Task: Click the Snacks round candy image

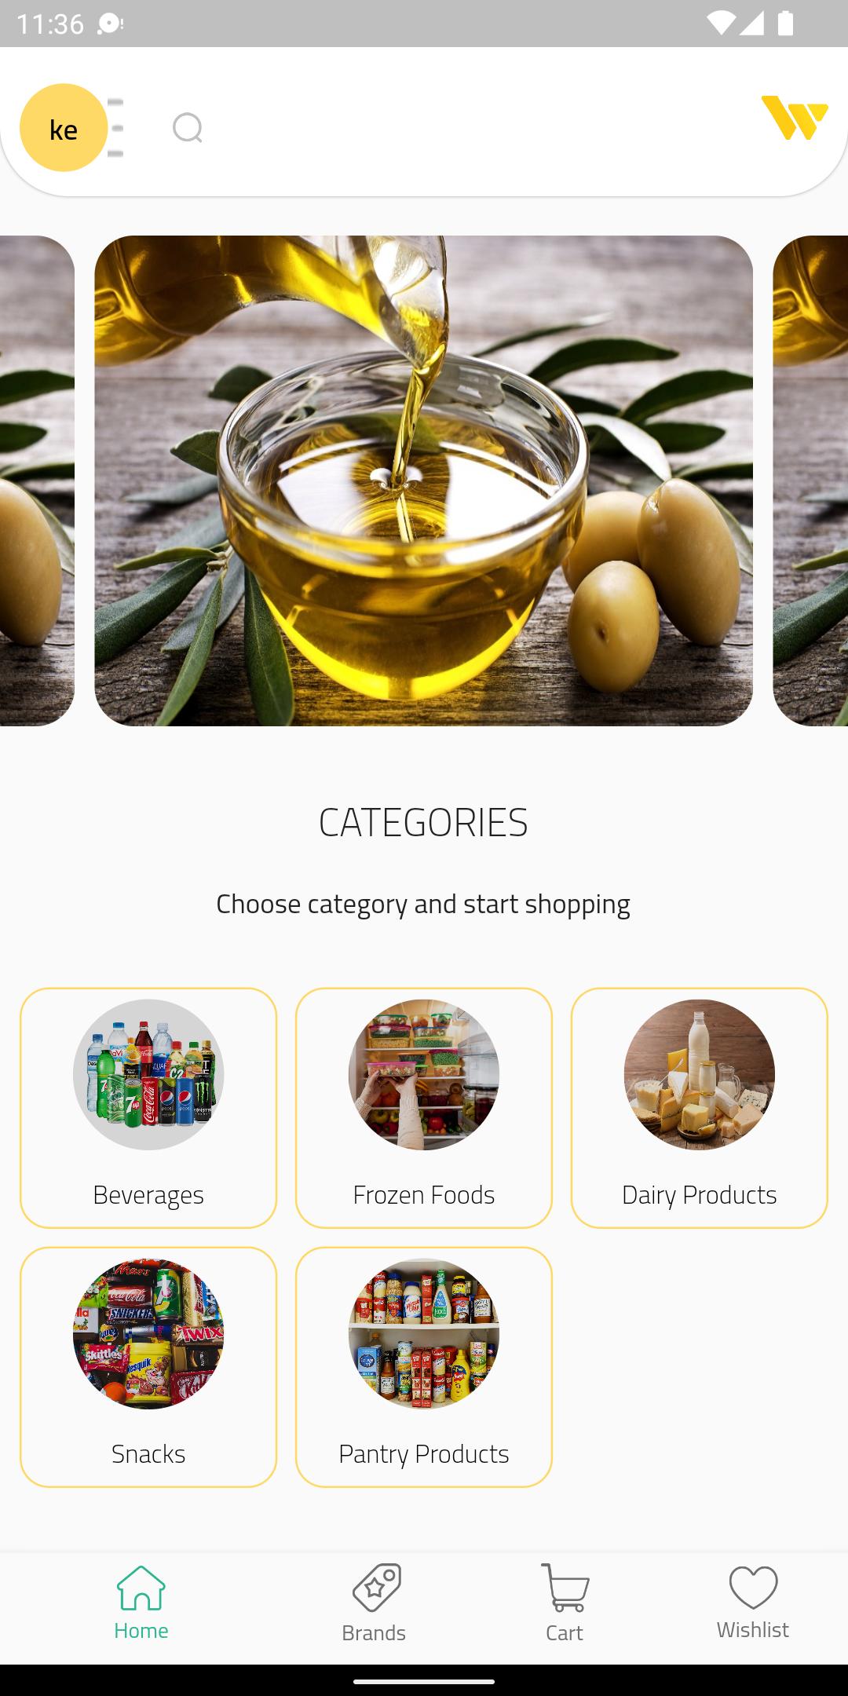Action: 148,1334
